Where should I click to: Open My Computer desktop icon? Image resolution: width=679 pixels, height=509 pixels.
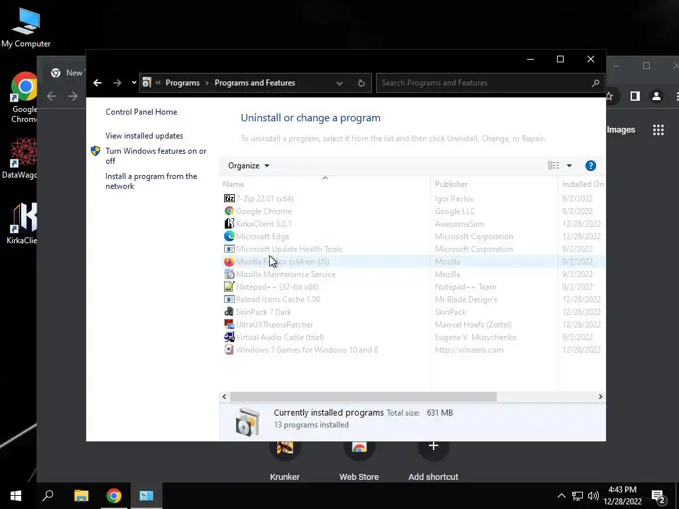(x=26, y=27)
